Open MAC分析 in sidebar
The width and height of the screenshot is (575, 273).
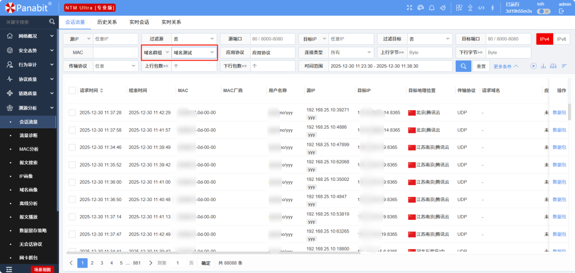tap(29, 149)
